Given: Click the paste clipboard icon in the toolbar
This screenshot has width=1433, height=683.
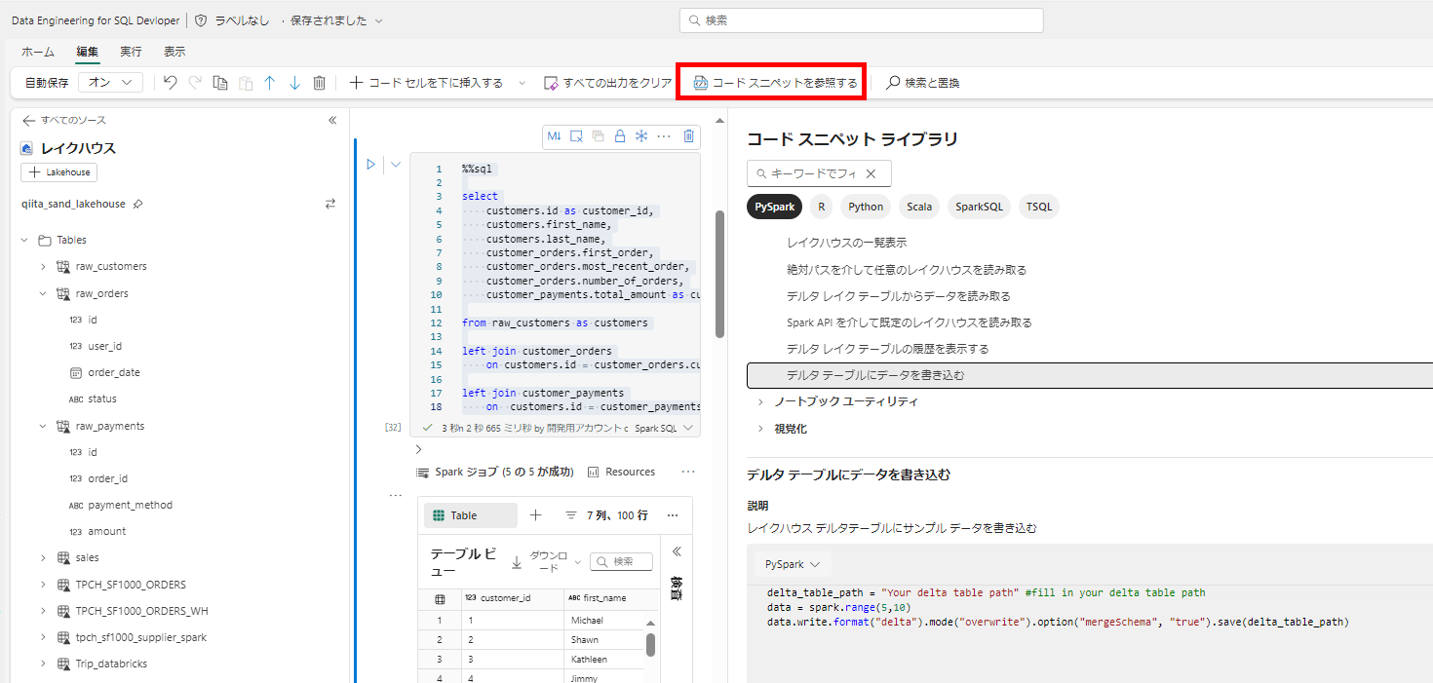Looking at the screenshot, I should 246,83.
